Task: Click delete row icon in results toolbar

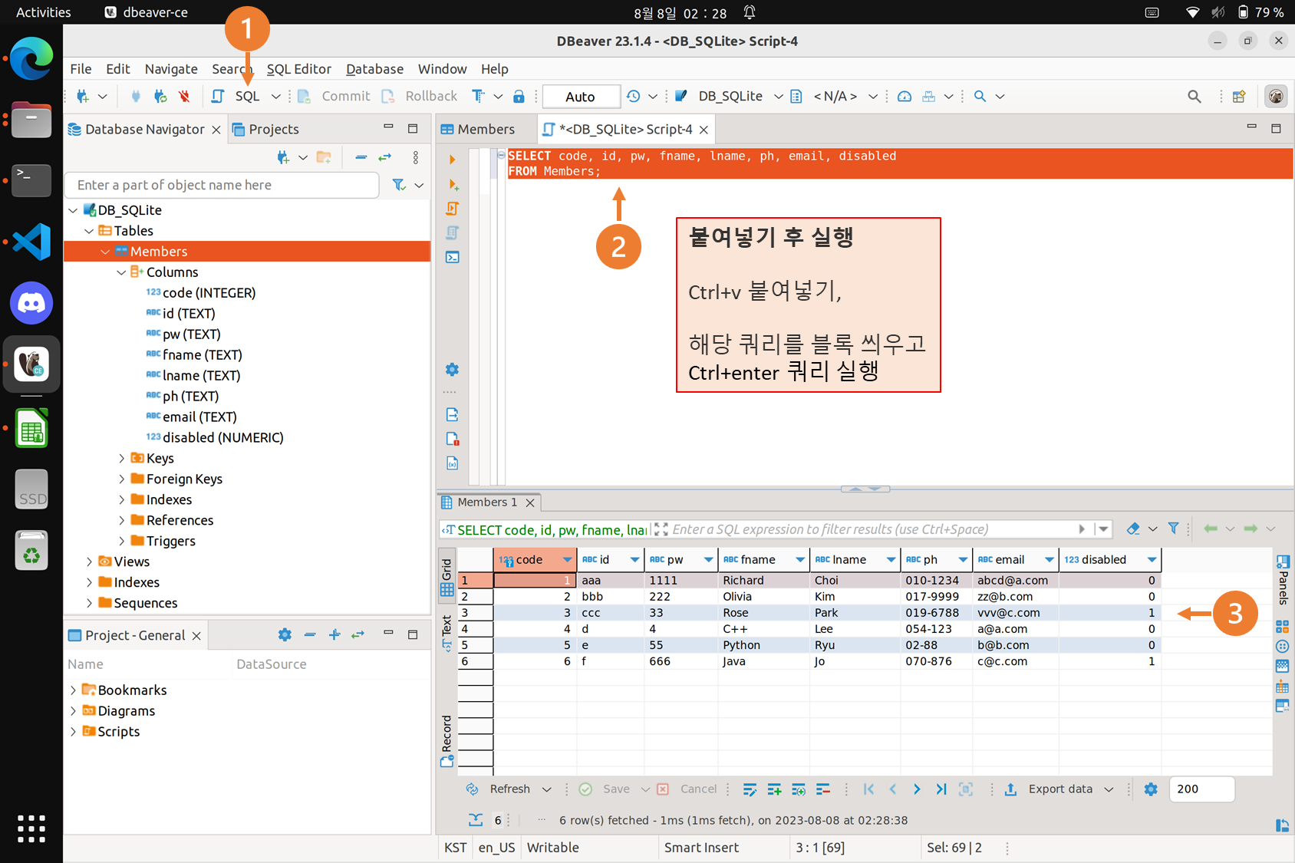Action: pyautogui.click(x=823, y=789)
